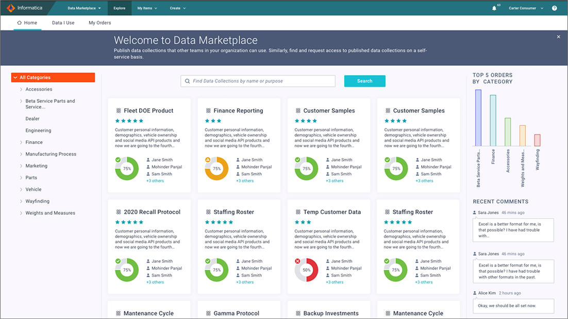
Task: Open Mantenance Cycle card below 2020 Recall Protocol
Action: [x=149, y=310]
